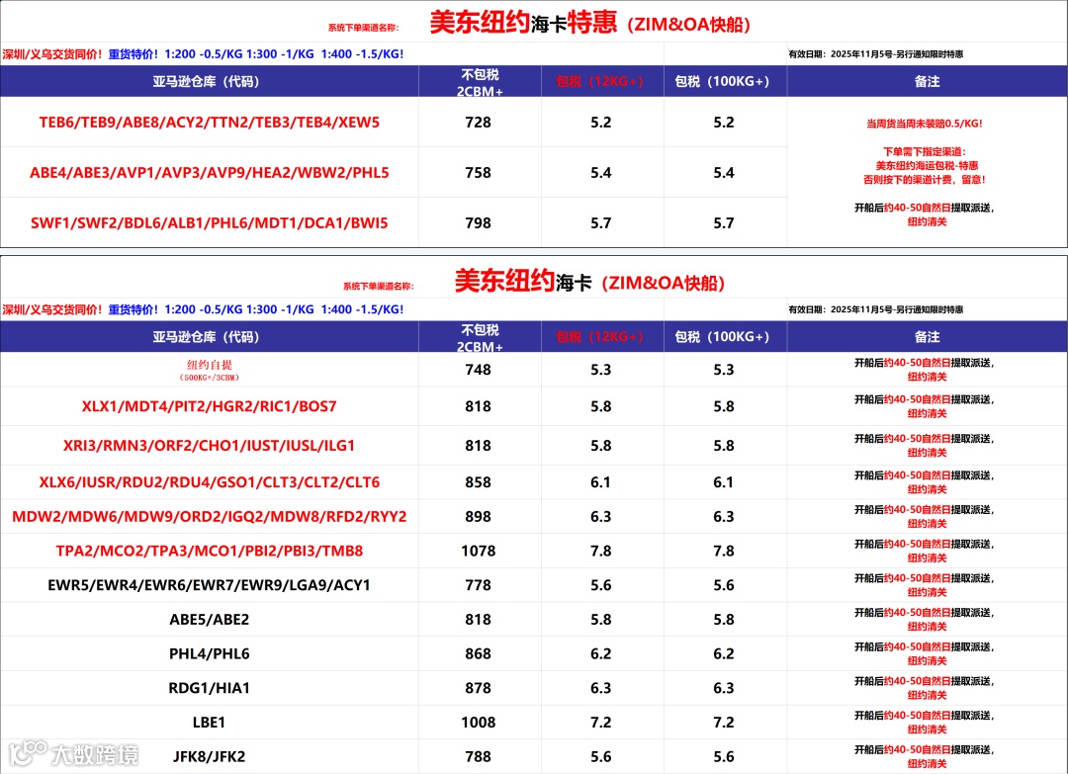
Task: Select the MDW2/MDW6/MDW9/ORD2 warehouse cell
Action: pyautogui.click(x=209, y=517)
